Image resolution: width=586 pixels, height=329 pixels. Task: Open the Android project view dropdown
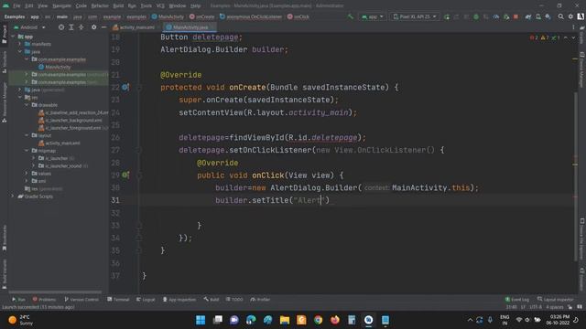point(29,27)
